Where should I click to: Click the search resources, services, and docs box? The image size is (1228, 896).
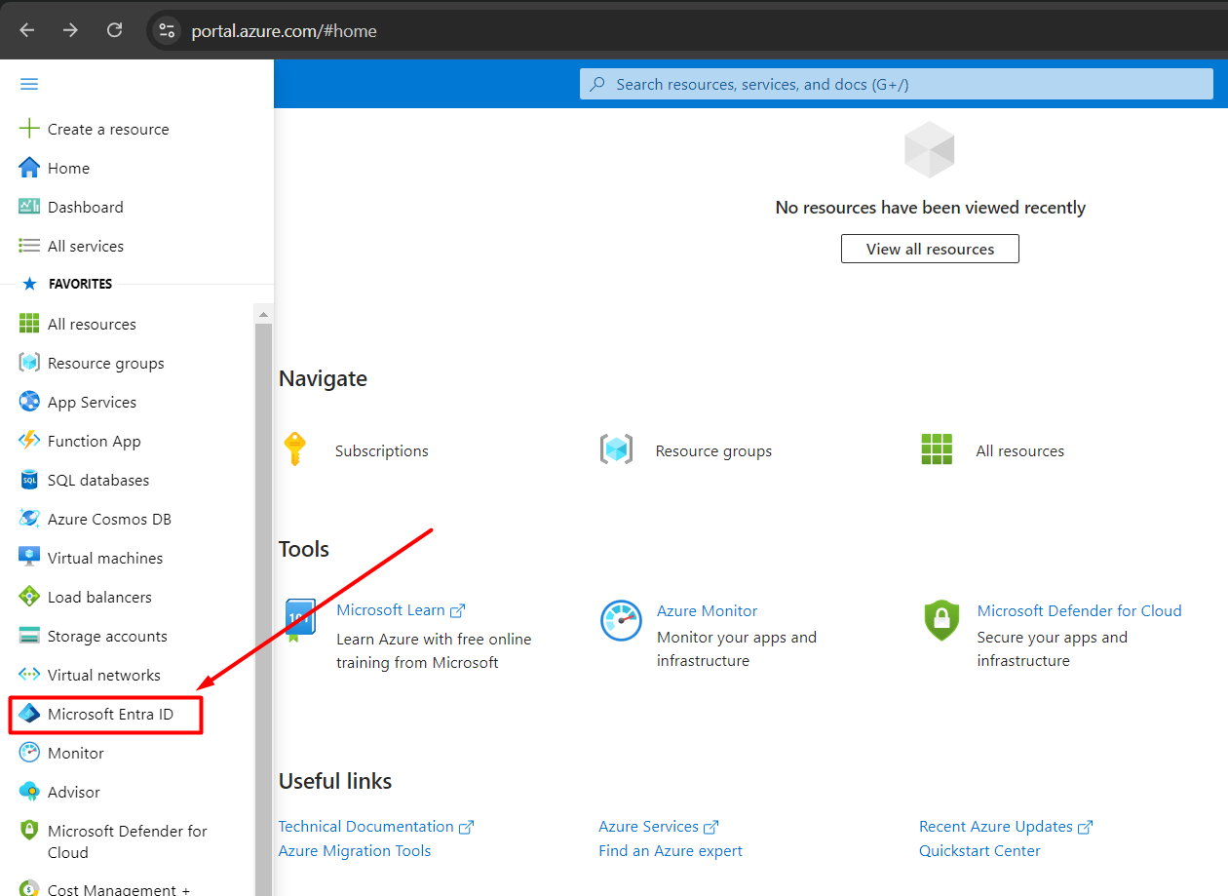[897, 84]
